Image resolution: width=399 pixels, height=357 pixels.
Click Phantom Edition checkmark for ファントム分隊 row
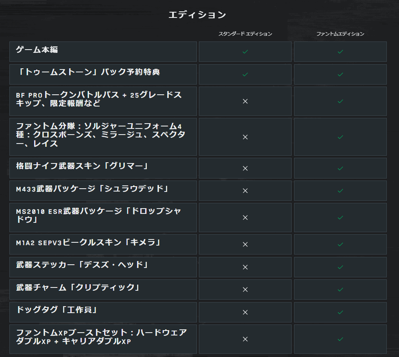click(340, 137)
